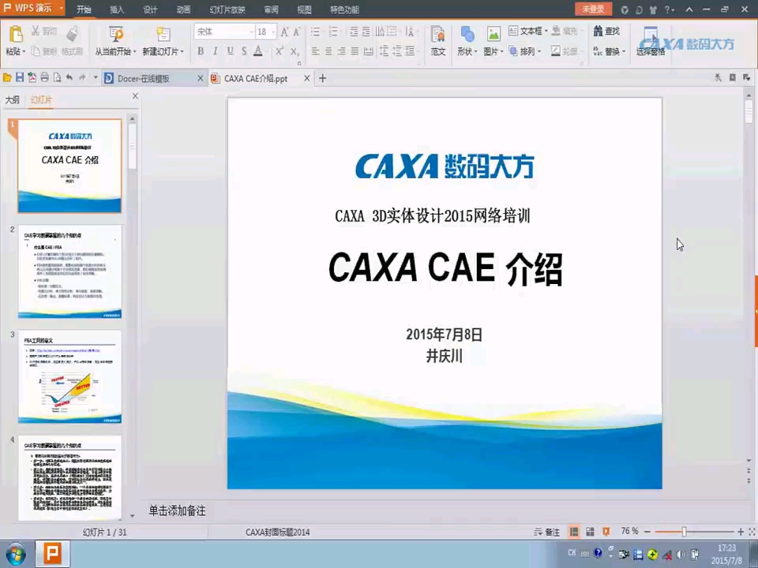
Task: Click the Cut (剪切) scissors icon
Action: tap(36, 31)
